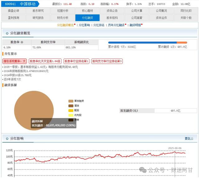Click the 融资明细 sub-navigation link

135,25
